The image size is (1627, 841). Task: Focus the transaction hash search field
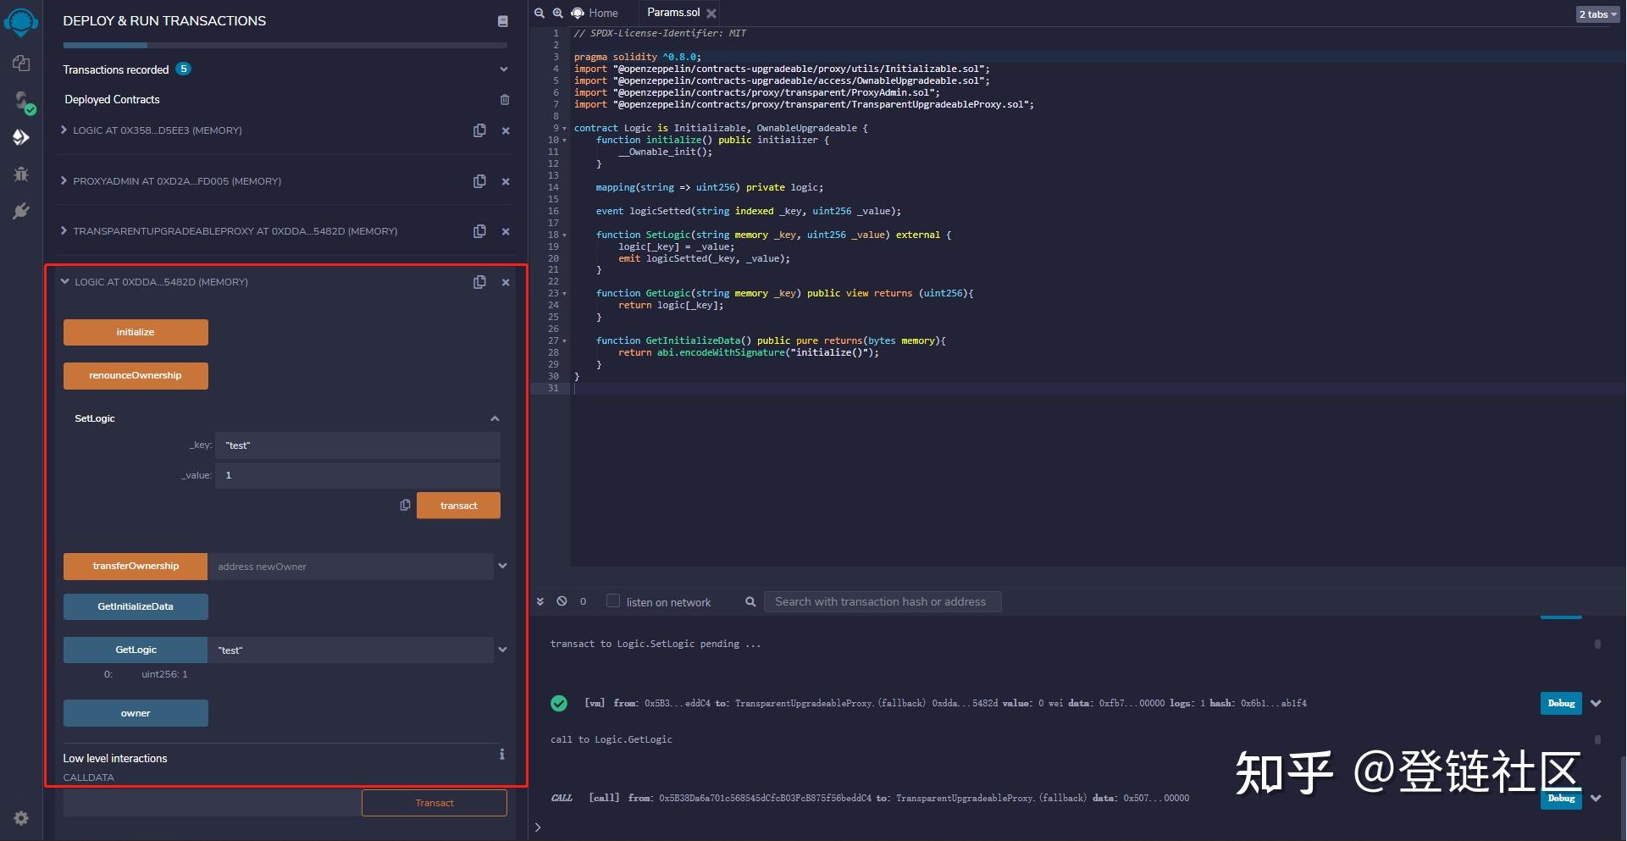(883, 602)
